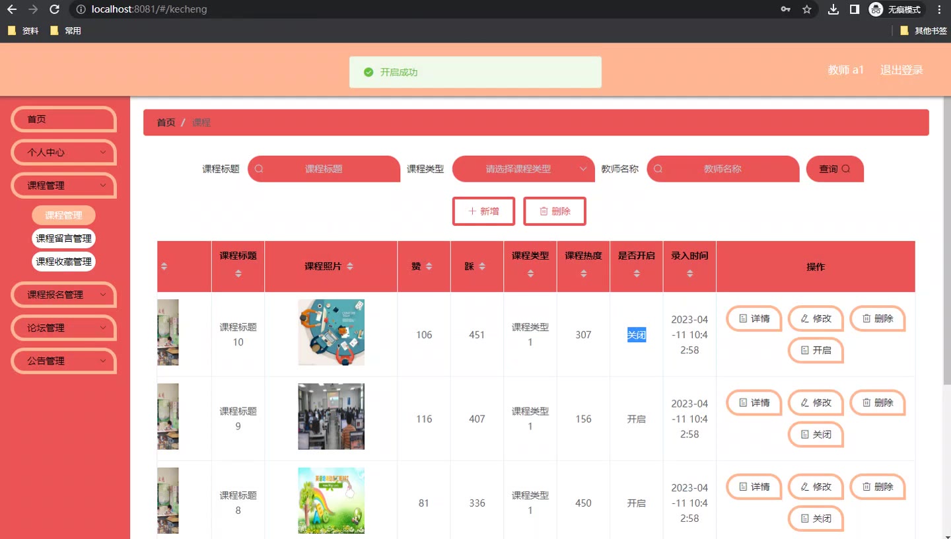Open 详情 for 课程标题10
This screenshot has height=539, width=951.
click(x=754, y=318)
